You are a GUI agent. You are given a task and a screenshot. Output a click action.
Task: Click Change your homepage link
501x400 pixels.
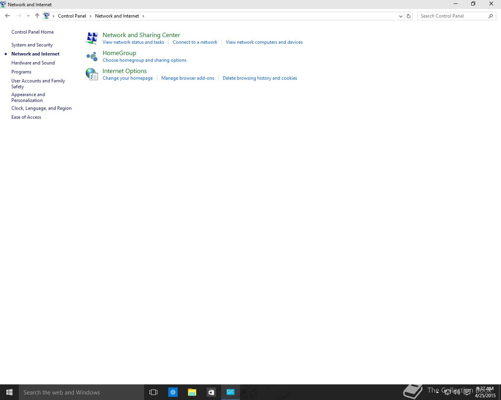point(128,78)
